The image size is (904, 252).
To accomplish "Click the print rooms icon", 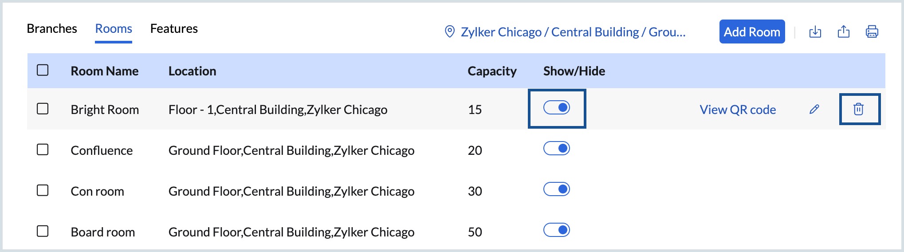I will tap(872, 32).
